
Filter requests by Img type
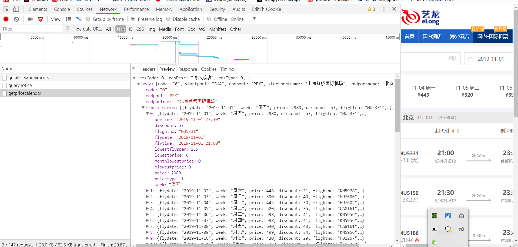151,29
